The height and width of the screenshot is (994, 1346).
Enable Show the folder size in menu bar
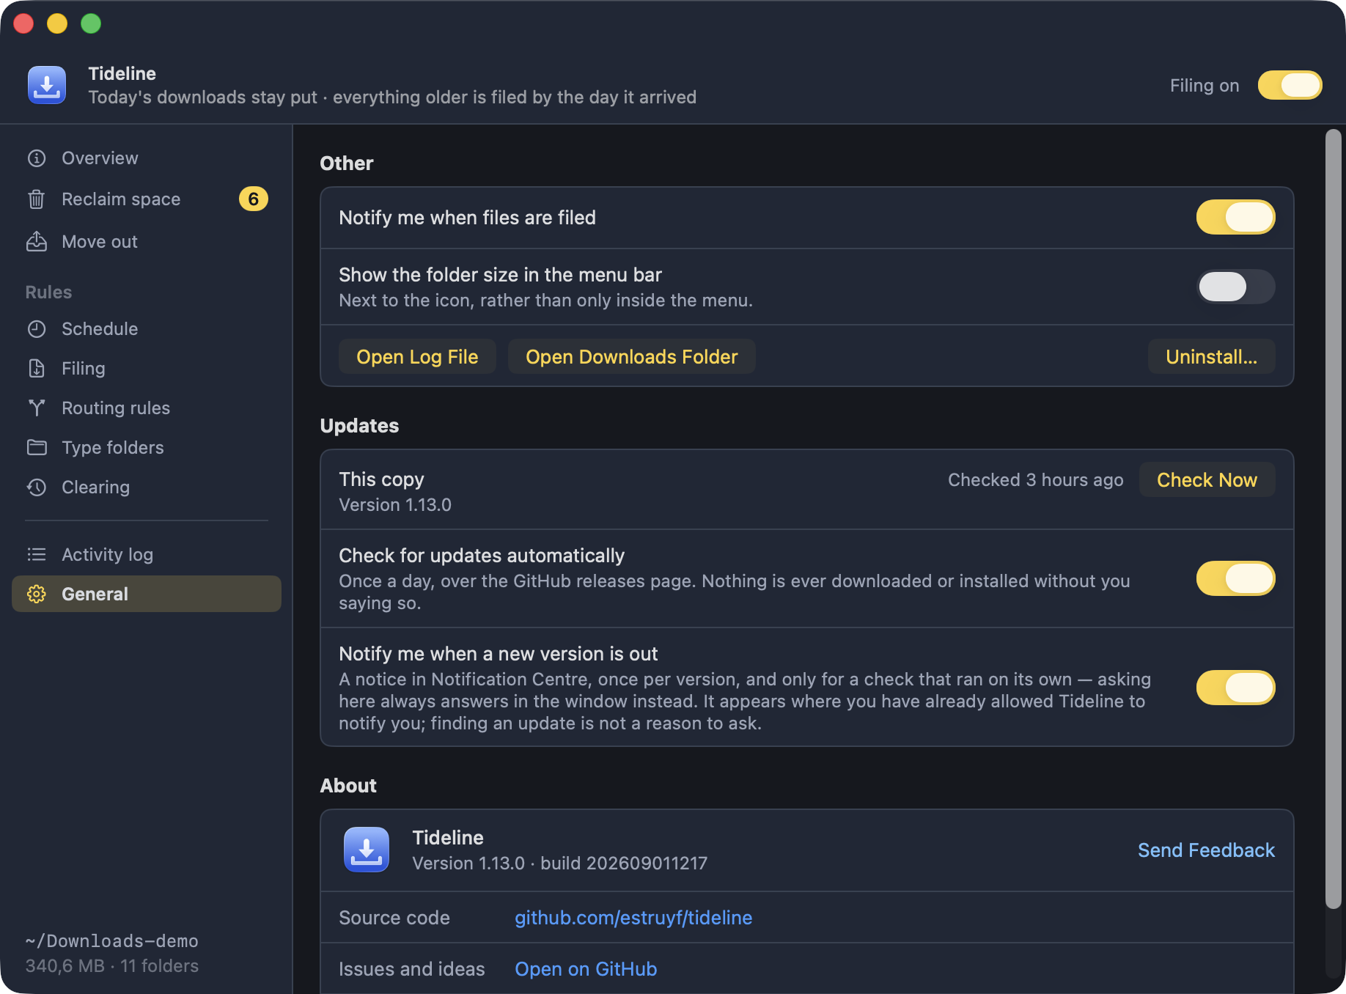(x=1236, y=287)
